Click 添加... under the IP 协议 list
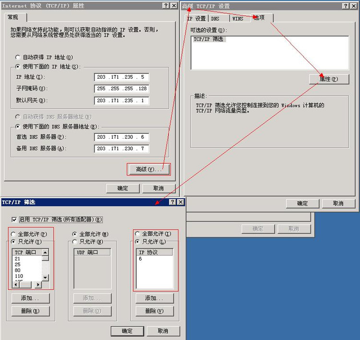360x340 pixels. point(155,298)
